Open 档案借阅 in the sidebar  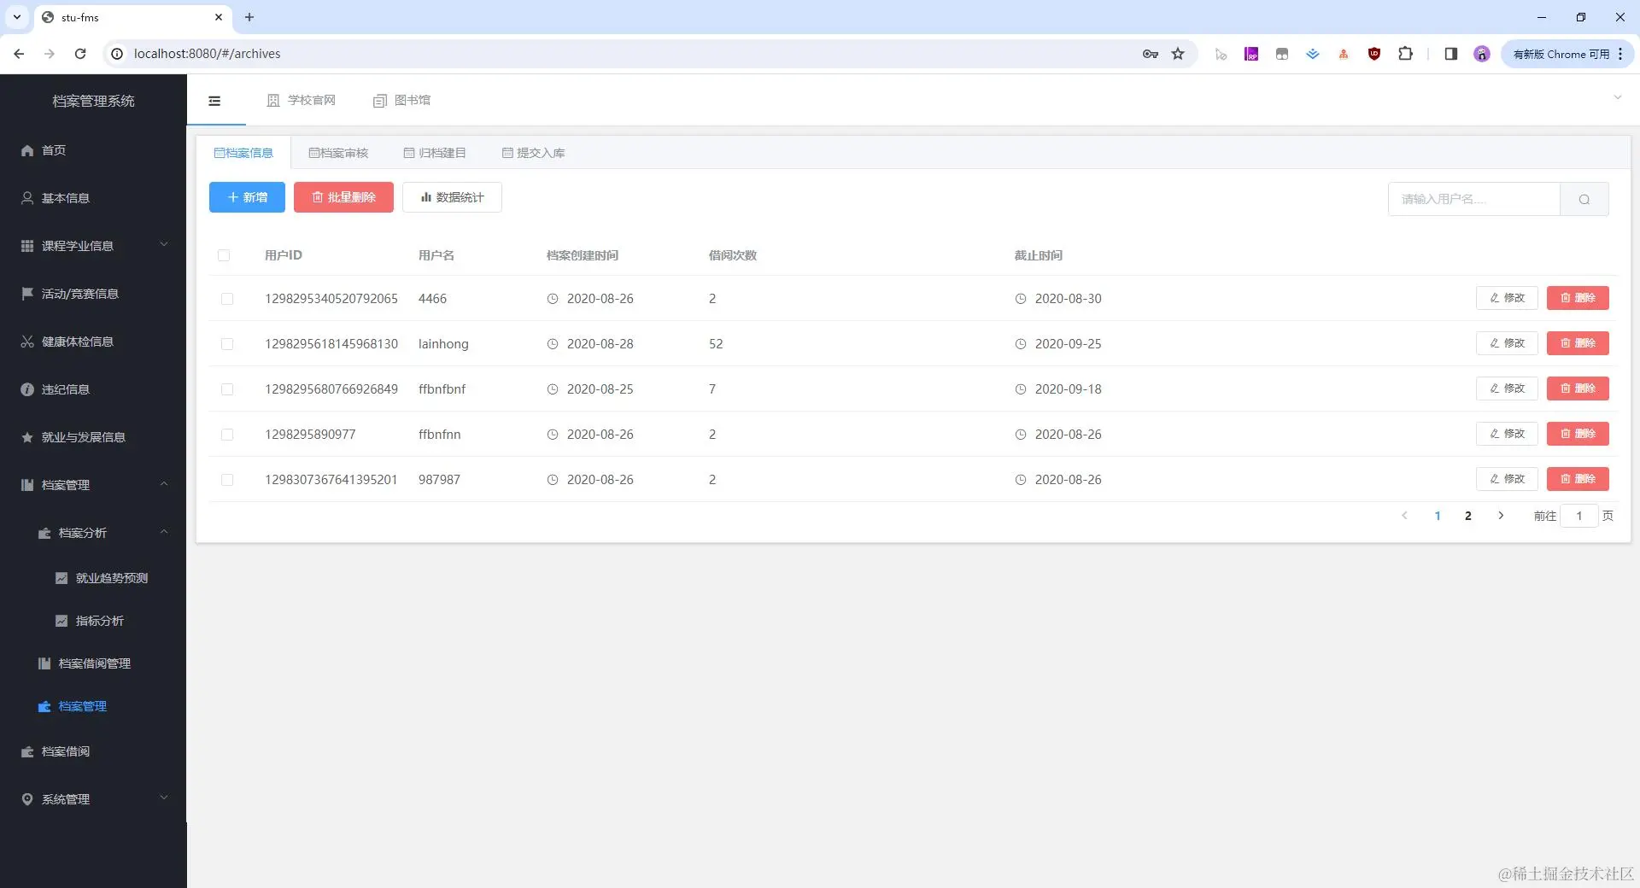click(93, 751)
